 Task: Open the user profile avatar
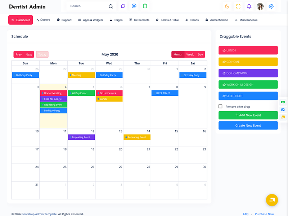pyautogui.click(x=260, y=6)
